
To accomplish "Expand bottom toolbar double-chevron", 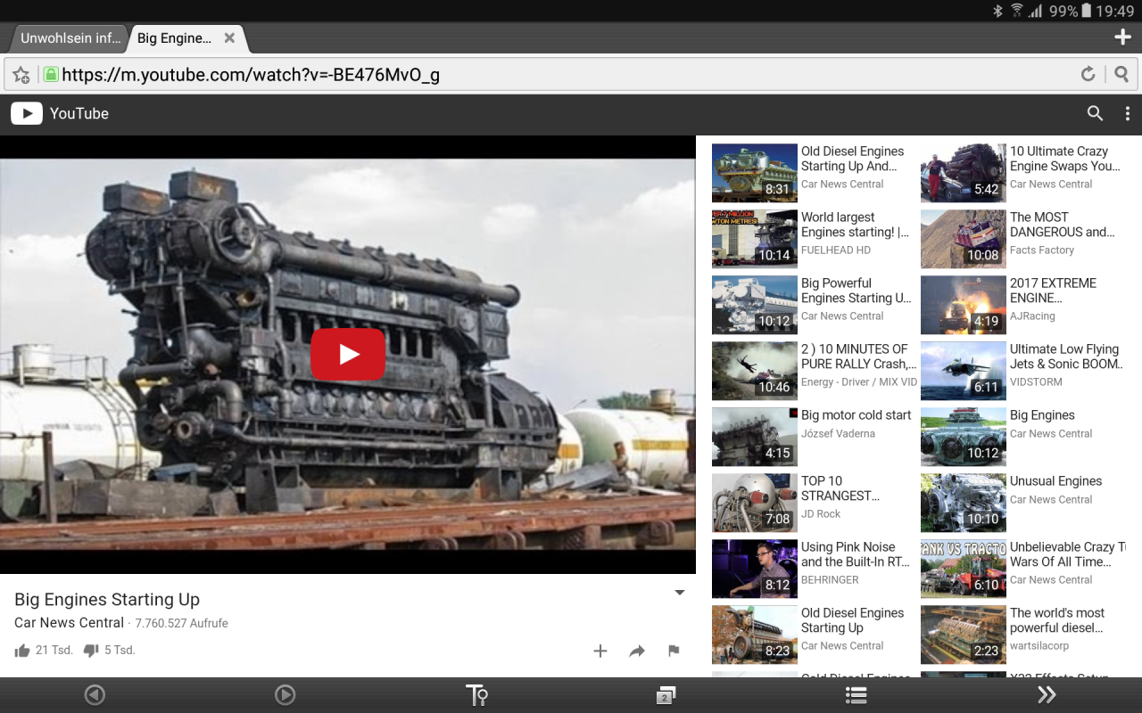I will pos(1047,695).
